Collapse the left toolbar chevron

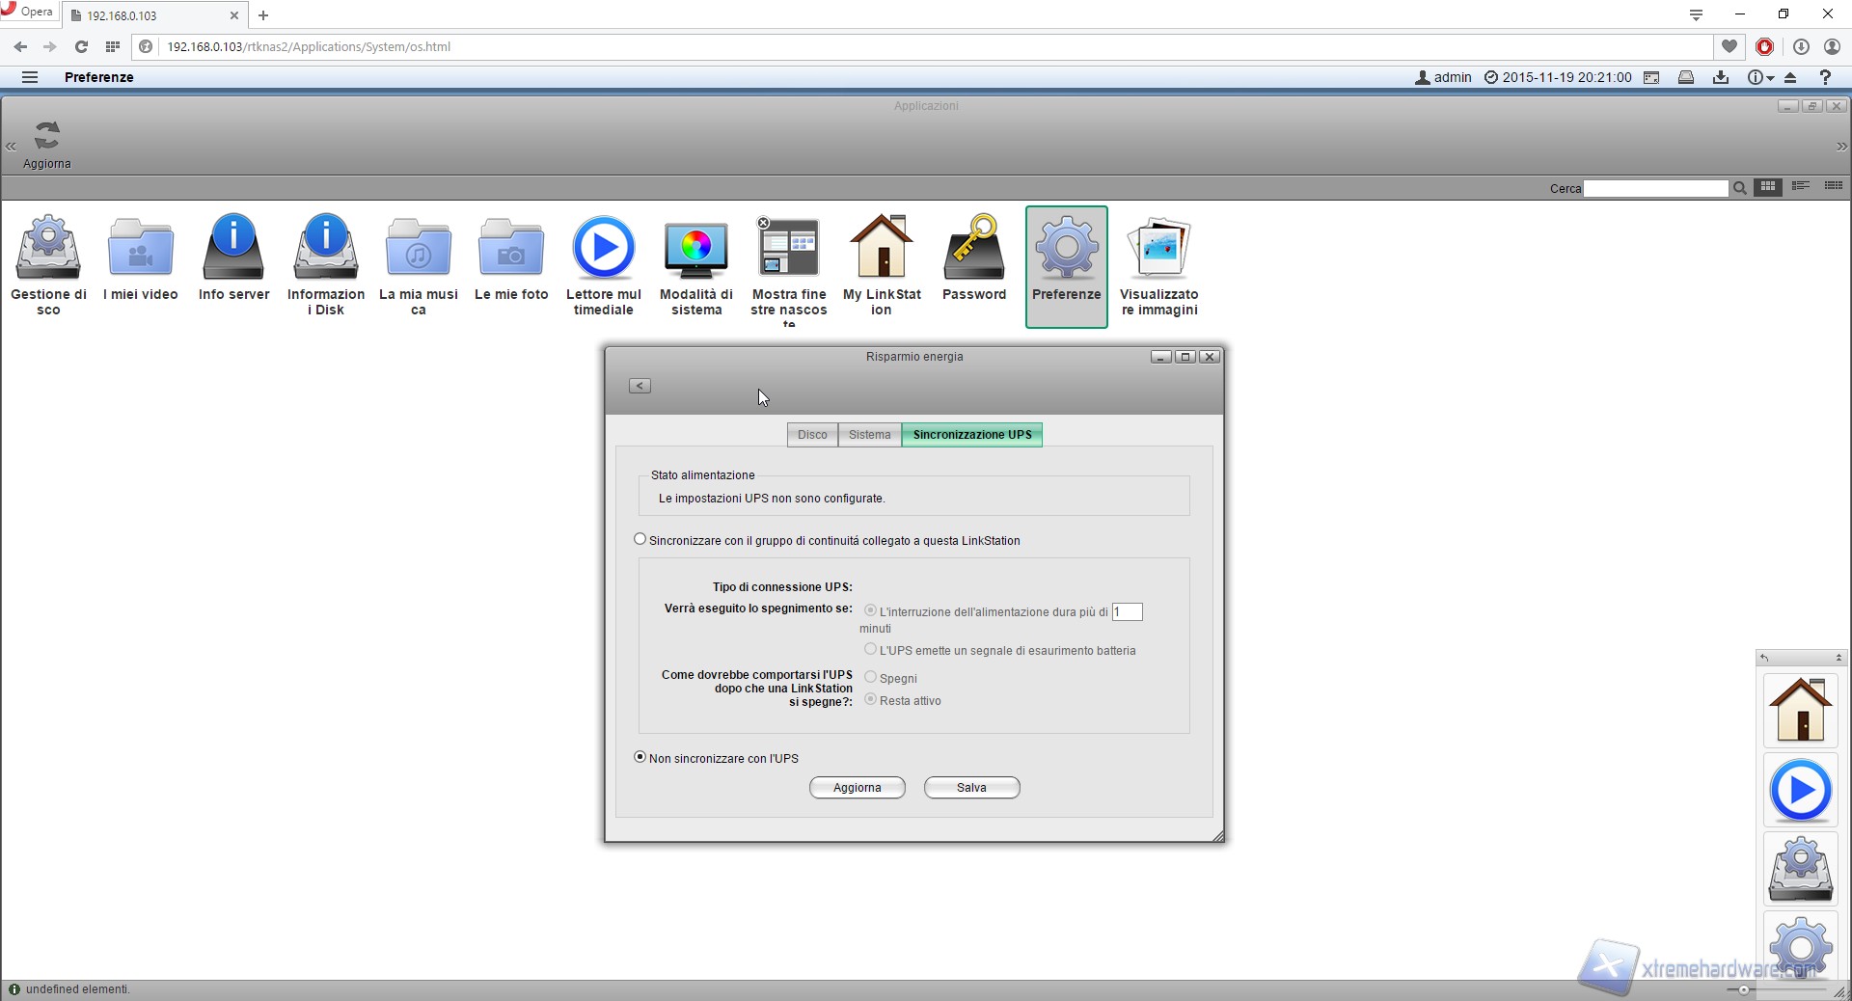12,147
